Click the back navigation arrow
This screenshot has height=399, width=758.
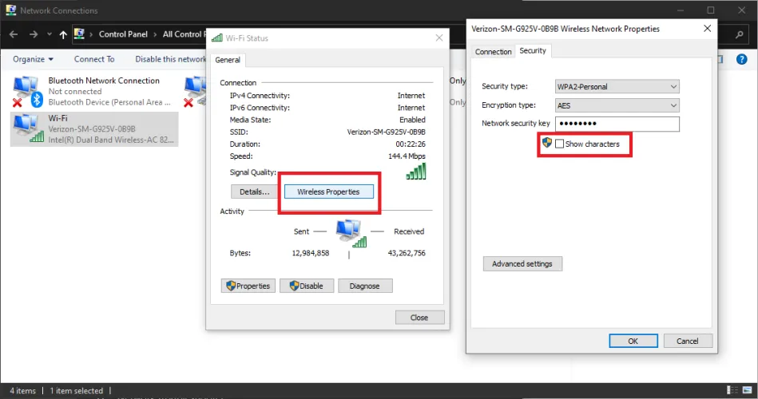click(14, 34)
